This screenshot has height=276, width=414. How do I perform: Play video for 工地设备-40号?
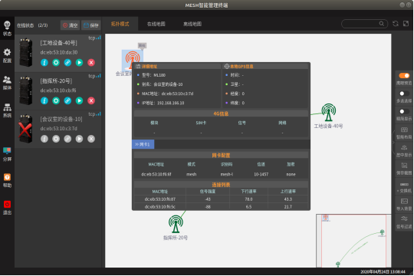[79, 63]
